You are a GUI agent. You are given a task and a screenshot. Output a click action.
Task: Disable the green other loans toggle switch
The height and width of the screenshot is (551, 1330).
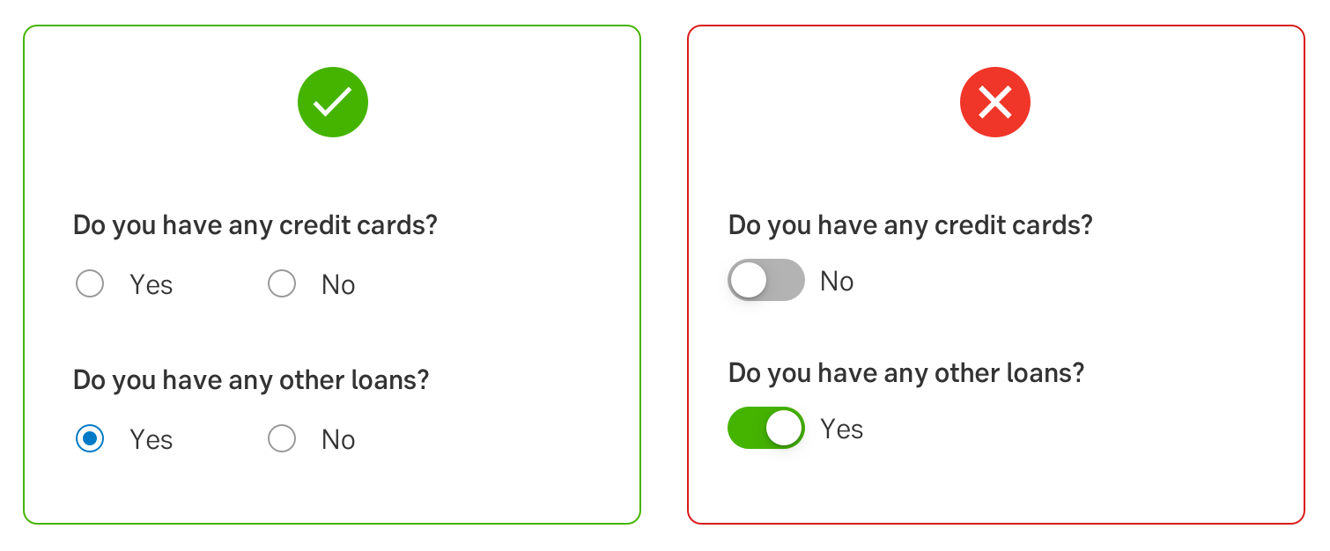click(x=765, y=428)
